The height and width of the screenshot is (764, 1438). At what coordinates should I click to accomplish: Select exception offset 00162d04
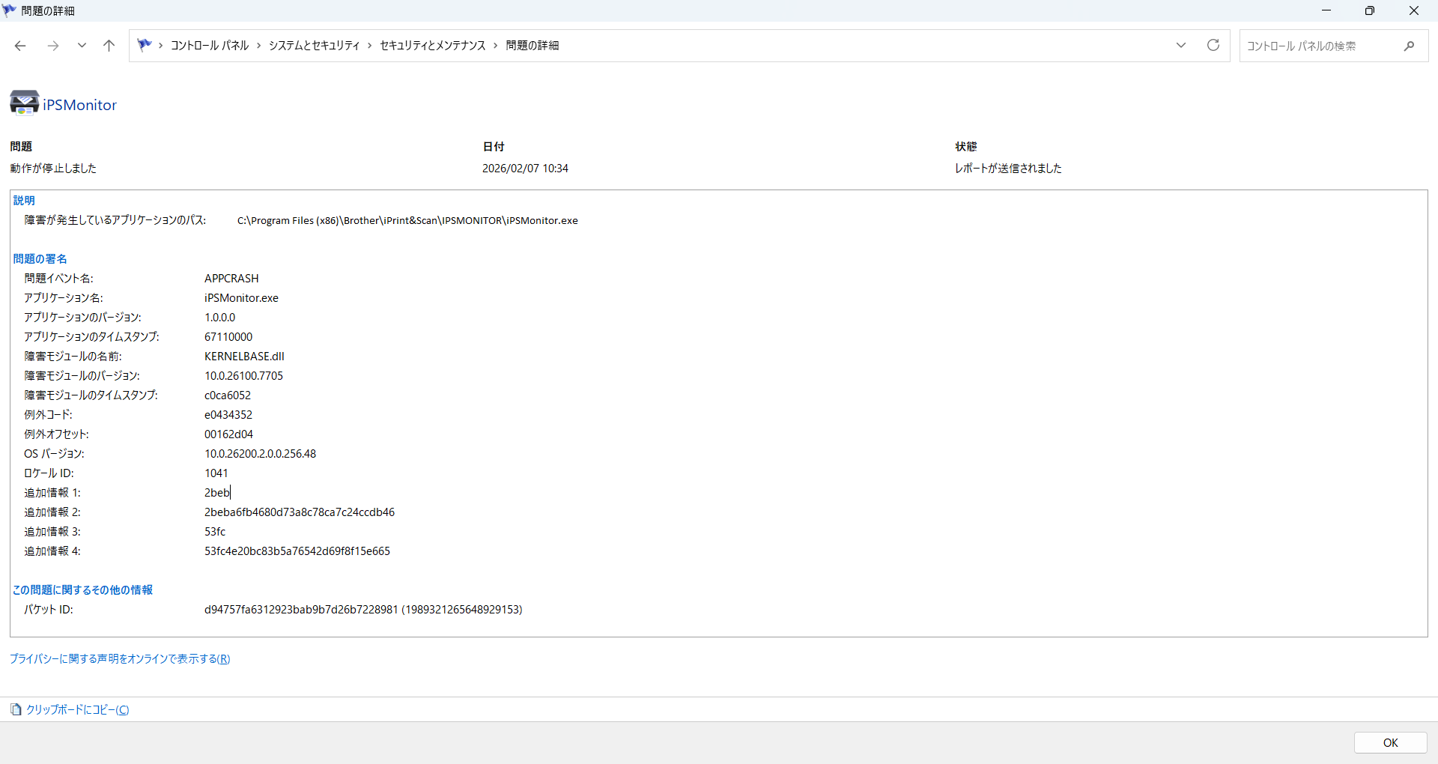click(228, 434)
